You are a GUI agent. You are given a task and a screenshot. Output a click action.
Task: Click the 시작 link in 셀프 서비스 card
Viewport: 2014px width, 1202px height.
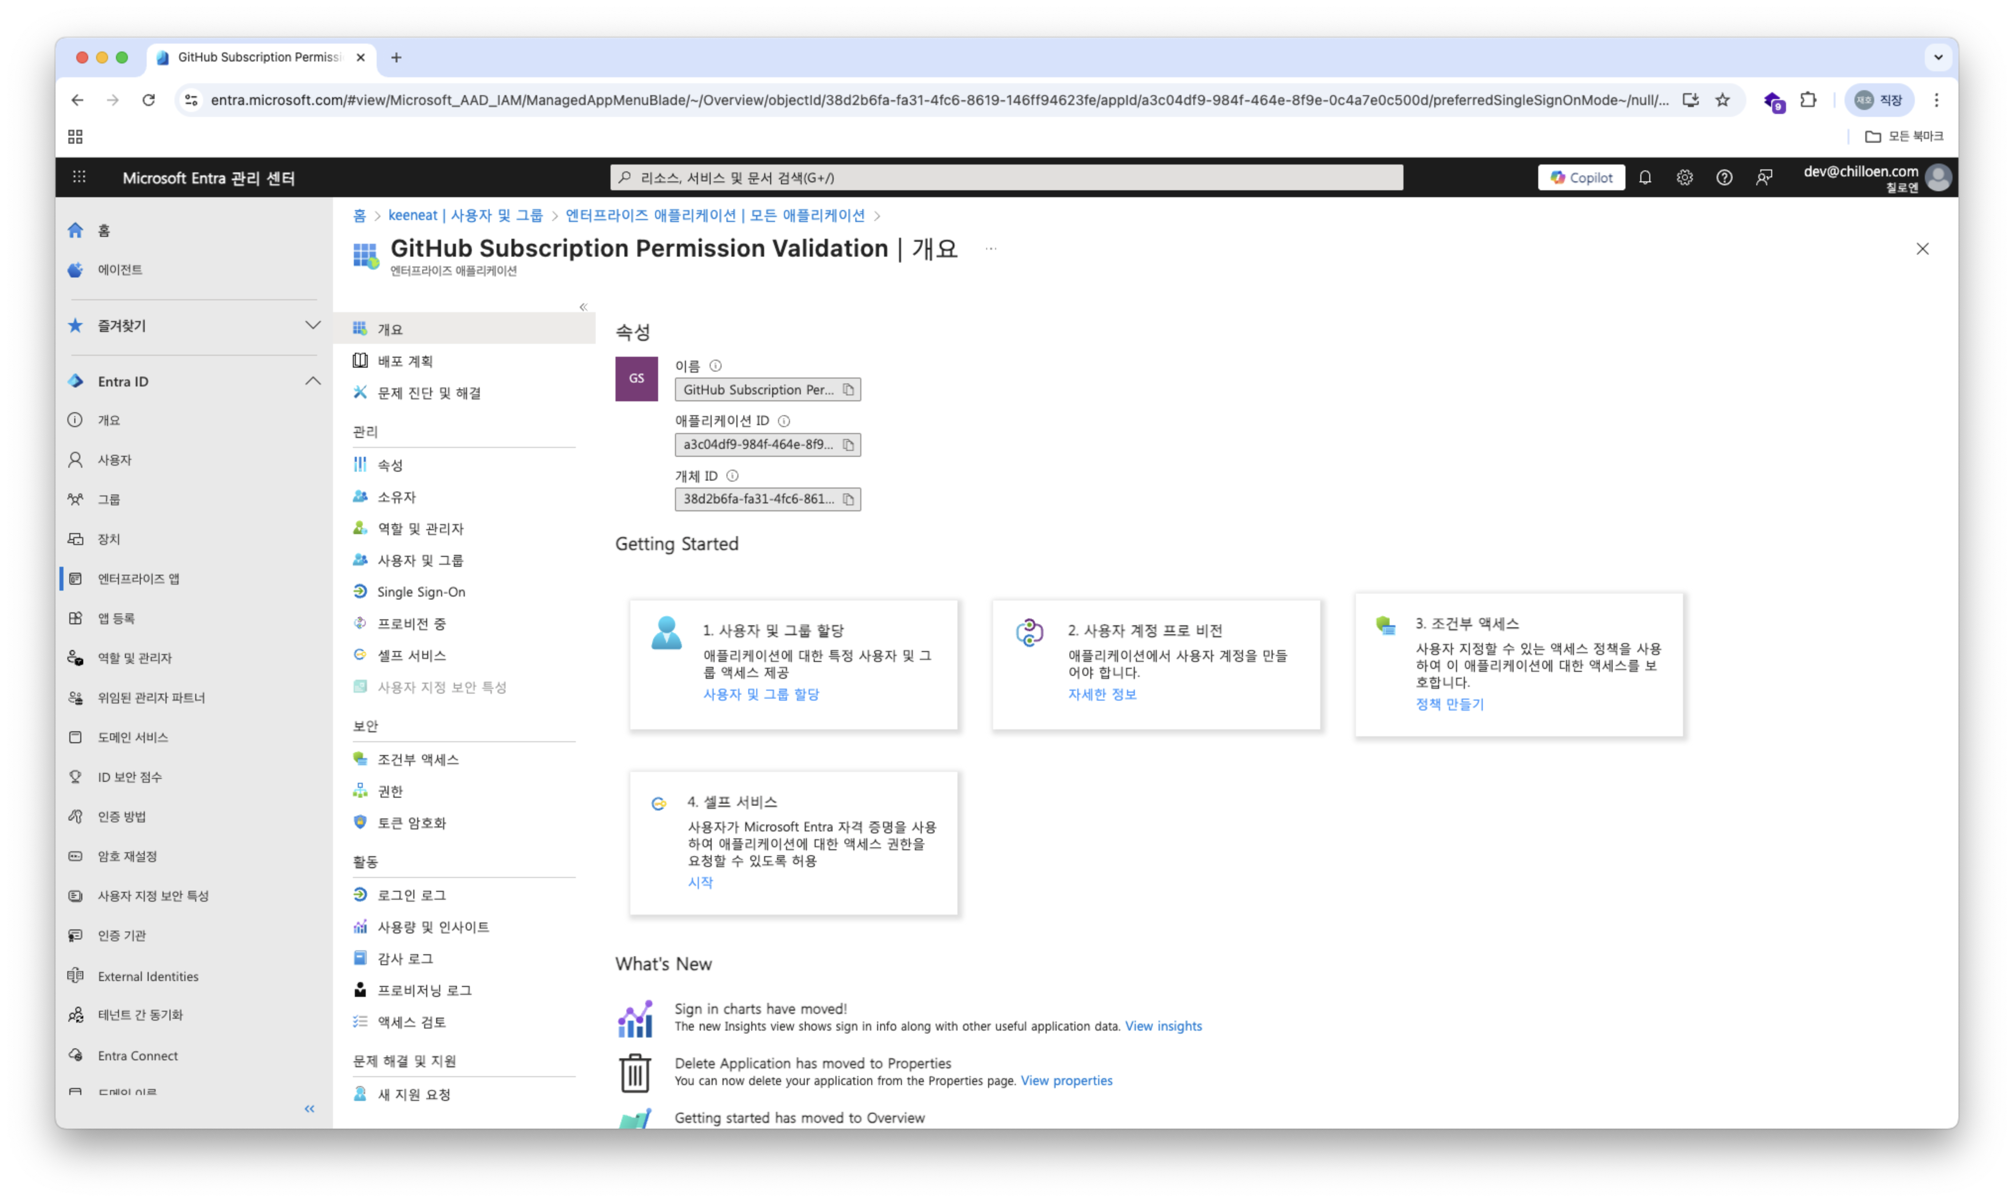point(700,883)
